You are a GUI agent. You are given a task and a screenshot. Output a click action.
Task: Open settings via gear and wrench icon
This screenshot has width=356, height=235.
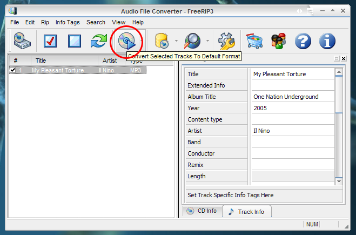tap(226, 41)
